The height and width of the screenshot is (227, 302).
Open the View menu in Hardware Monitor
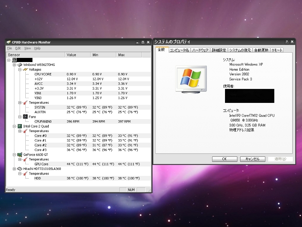coord(28,48)
